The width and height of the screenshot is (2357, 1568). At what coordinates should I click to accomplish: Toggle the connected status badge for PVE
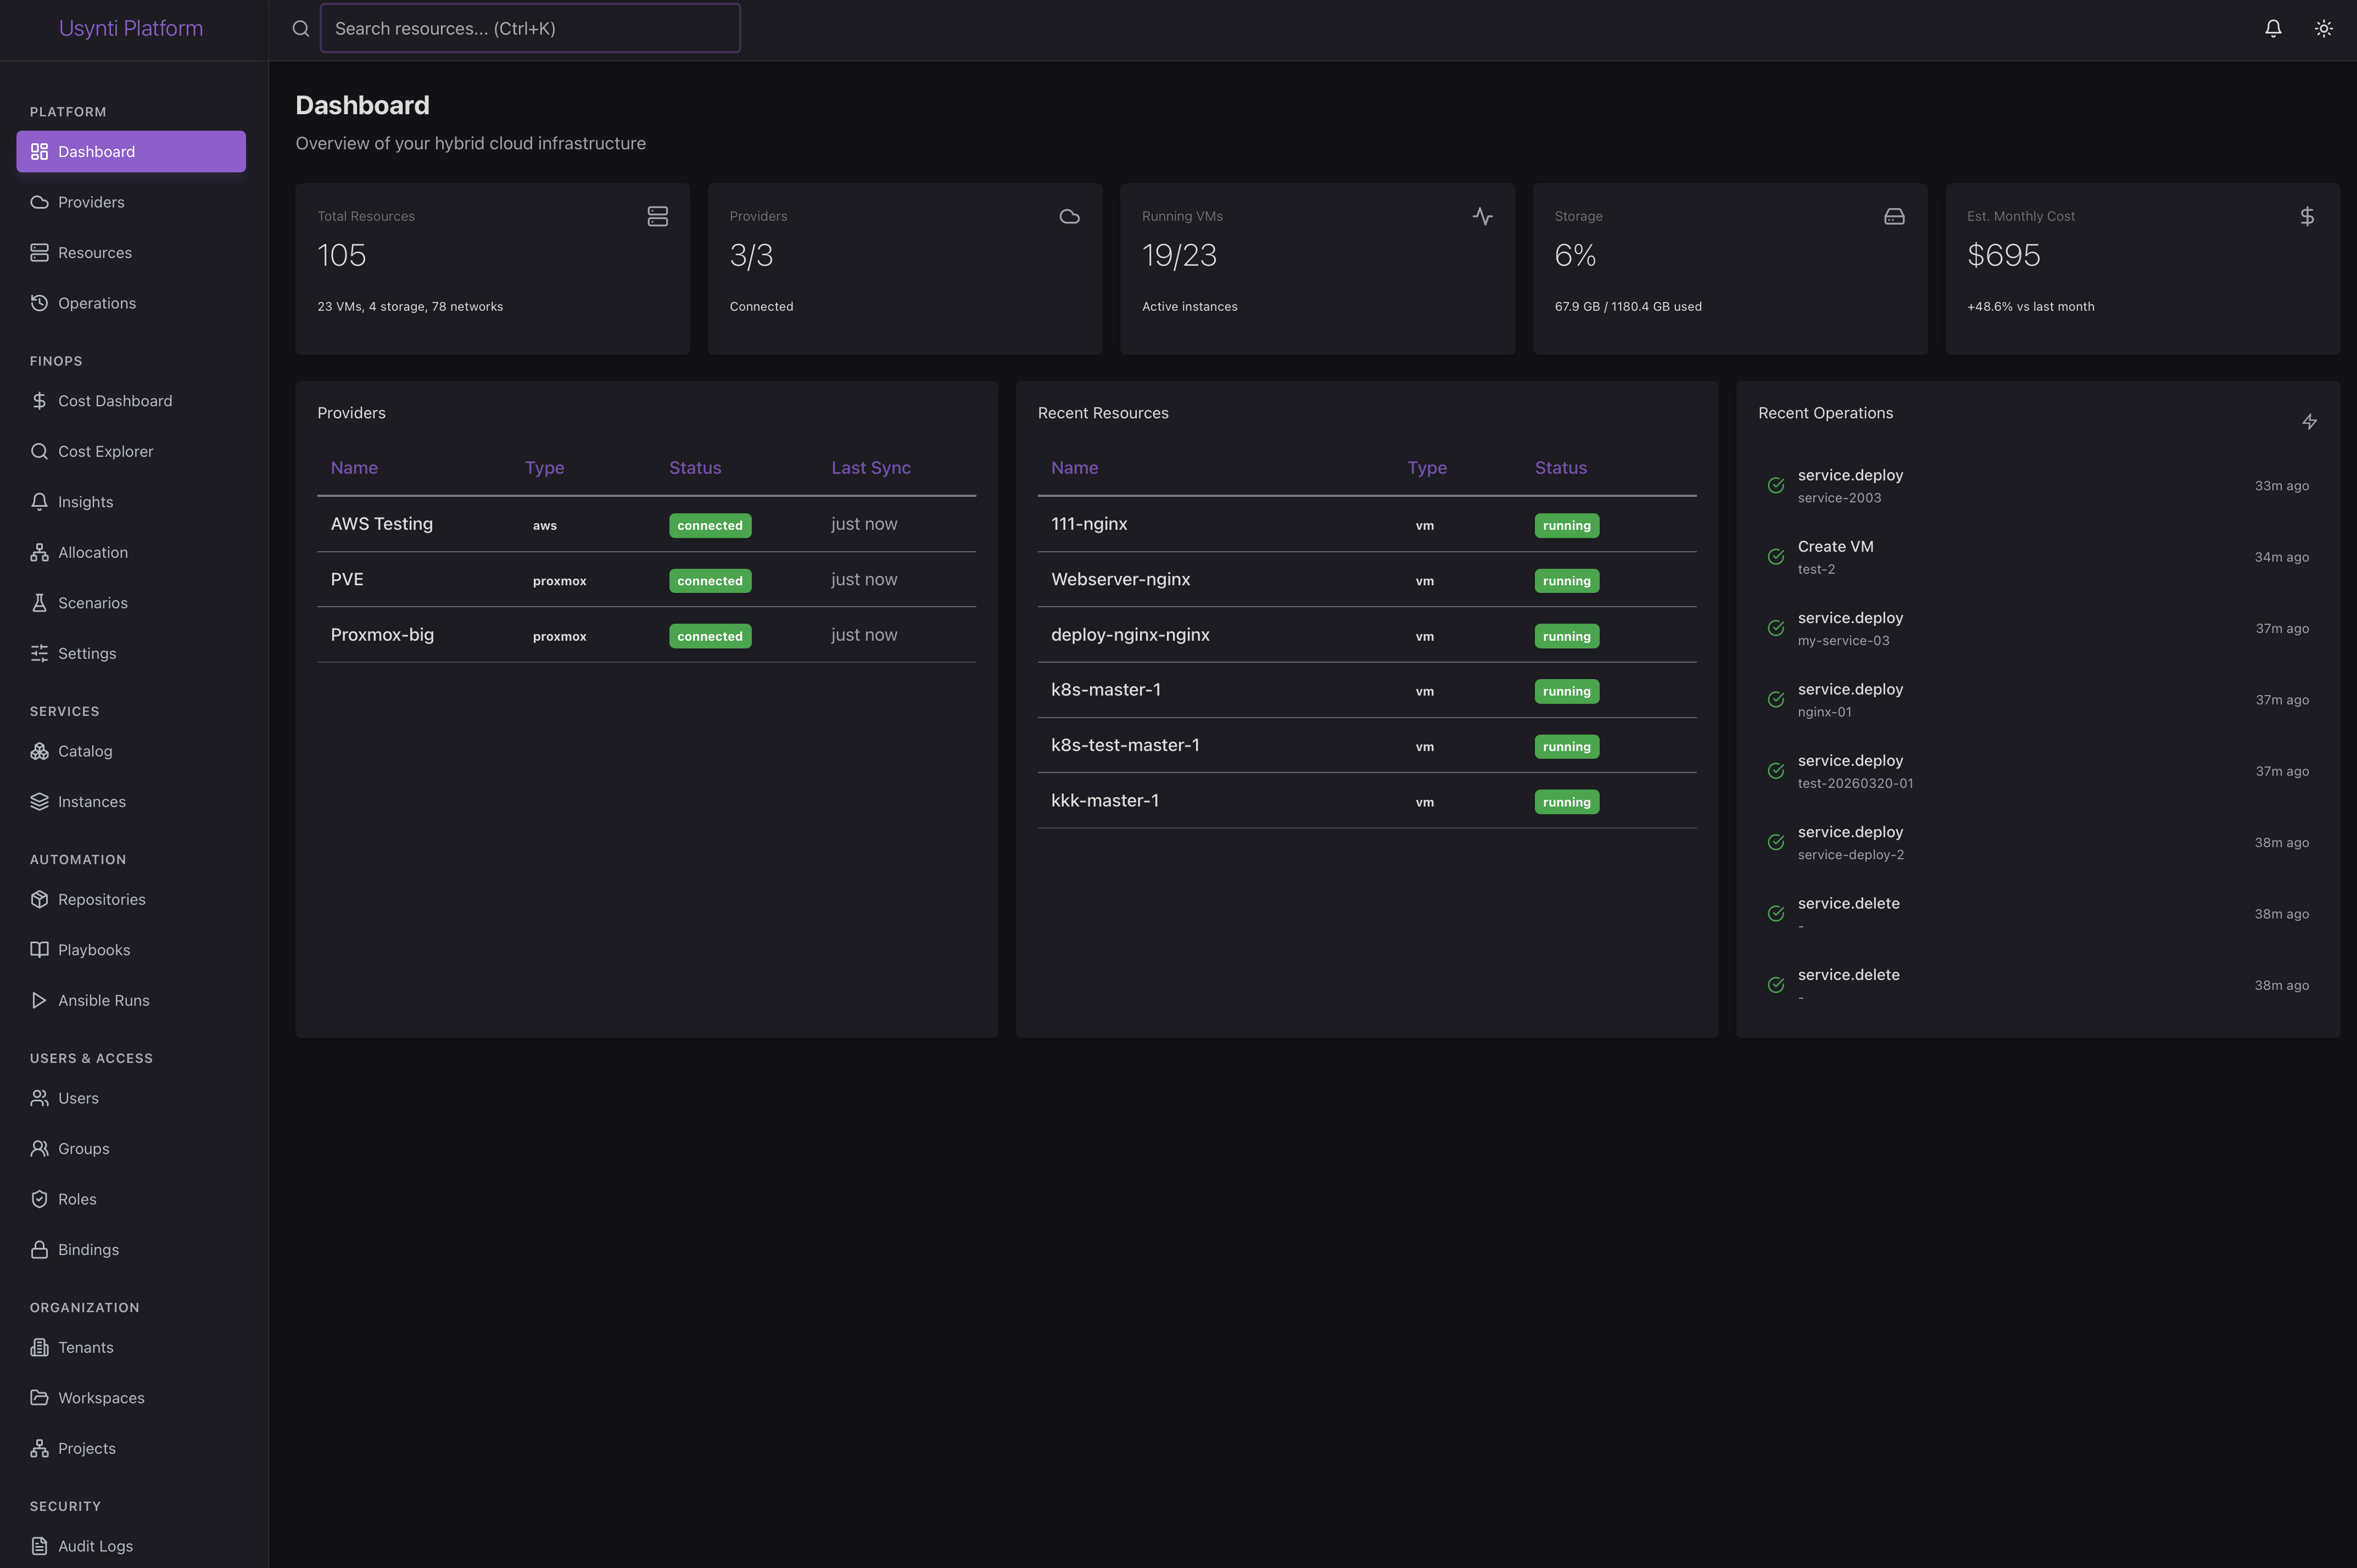[710, 580]
